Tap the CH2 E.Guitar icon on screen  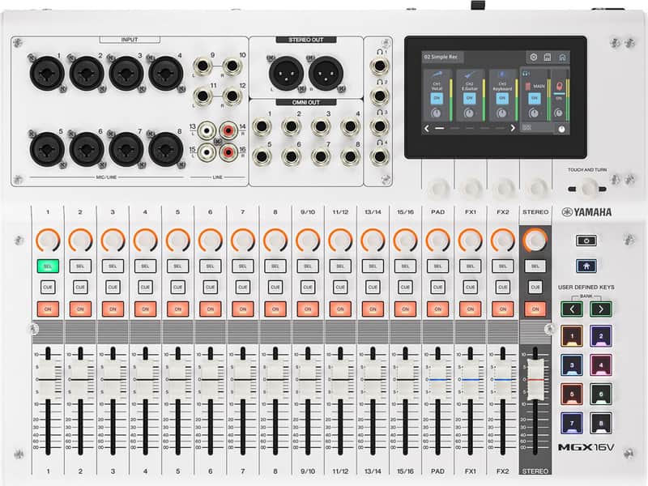[x=470, y=75]
